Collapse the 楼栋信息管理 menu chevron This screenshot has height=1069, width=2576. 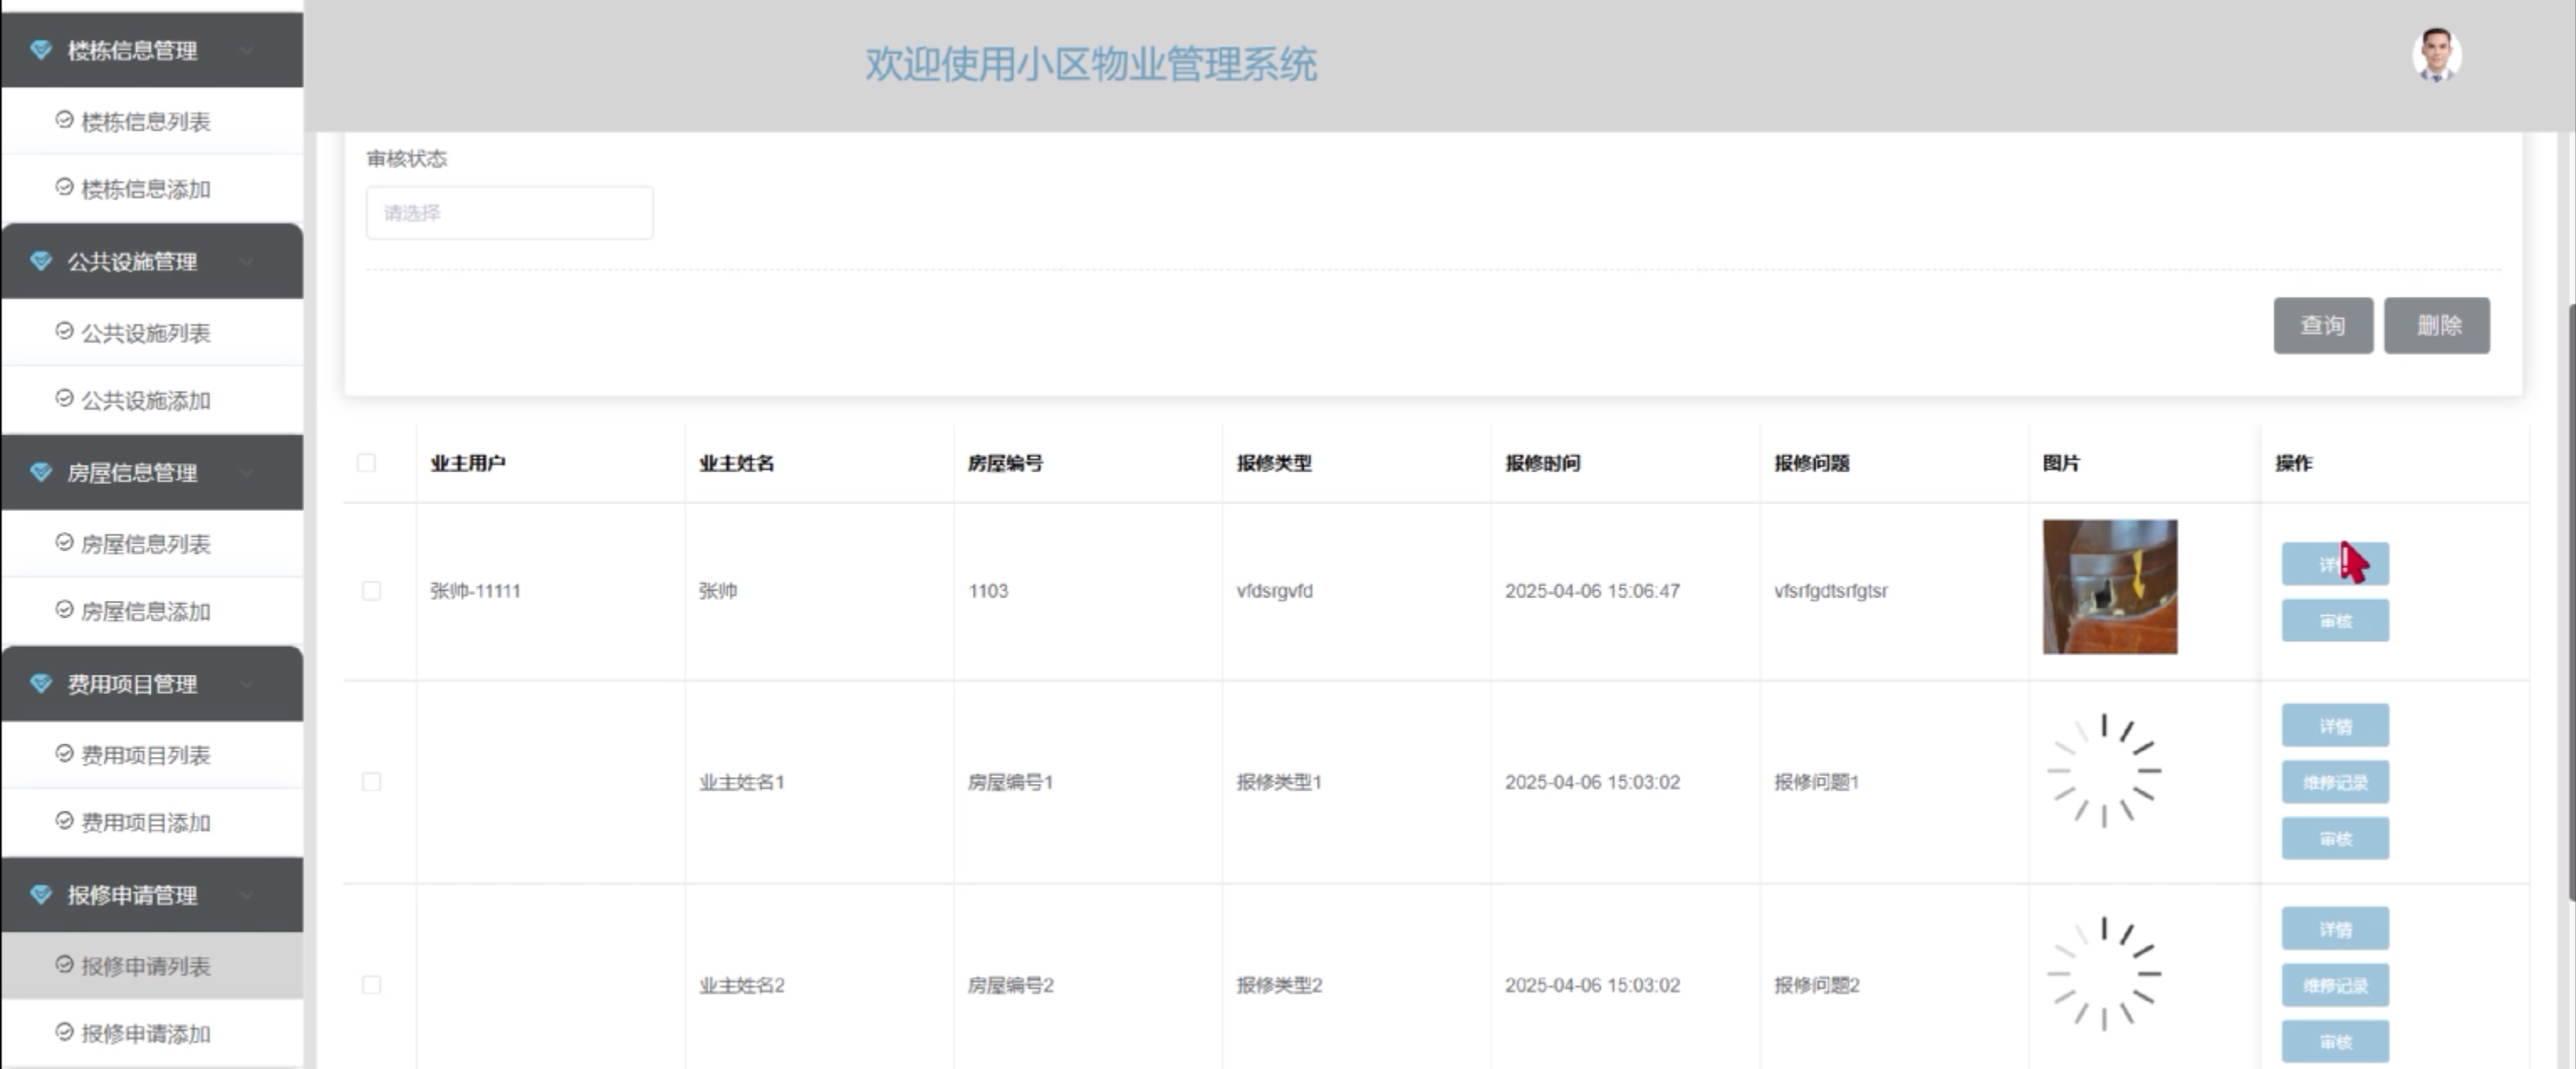[246, 50]
